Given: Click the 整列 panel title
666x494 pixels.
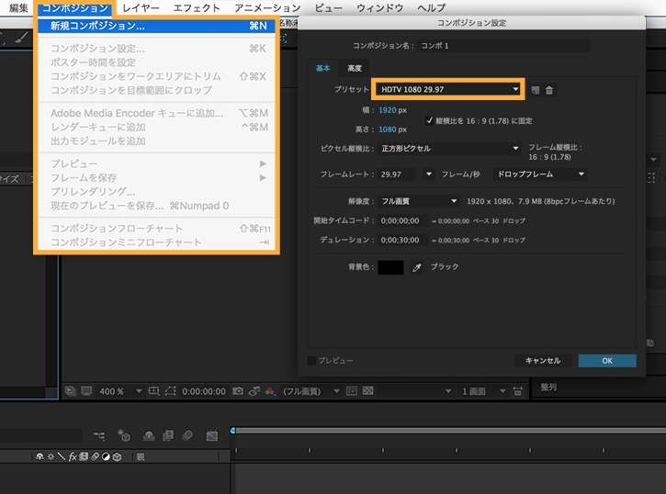Looking at the screenshot, I should click(548, 387).
